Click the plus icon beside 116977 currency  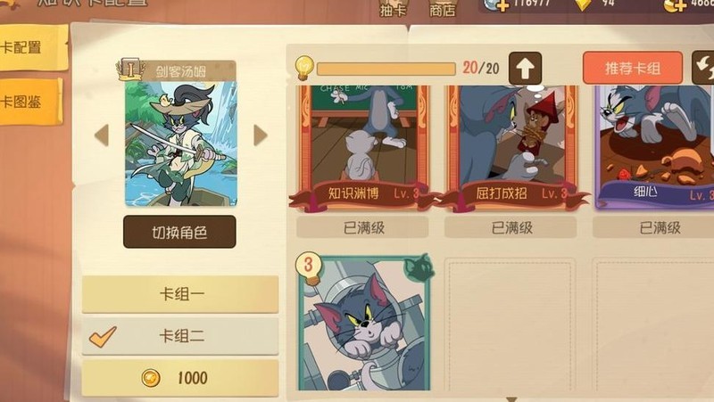502,5
